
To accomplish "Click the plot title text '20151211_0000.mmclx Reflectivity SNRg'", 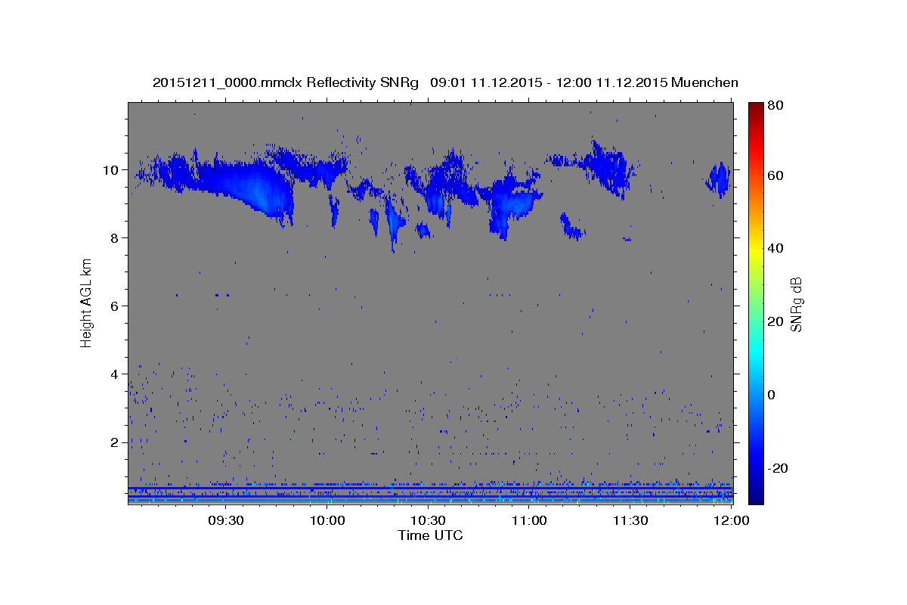I will pos(286,82).
